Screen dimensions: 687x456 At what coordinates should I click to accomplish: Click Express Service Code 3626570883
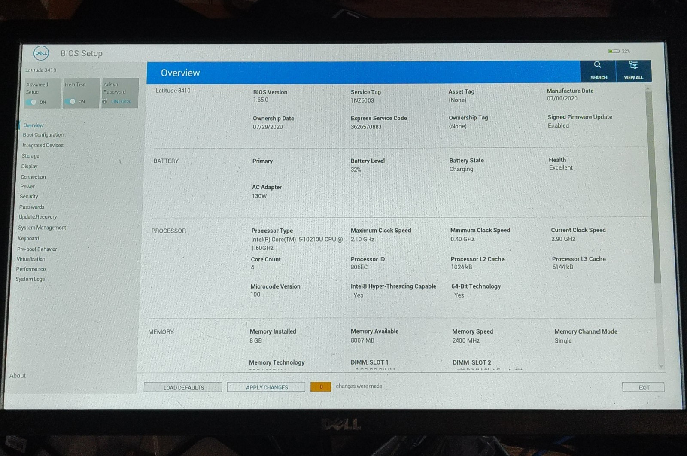(366, 127)
